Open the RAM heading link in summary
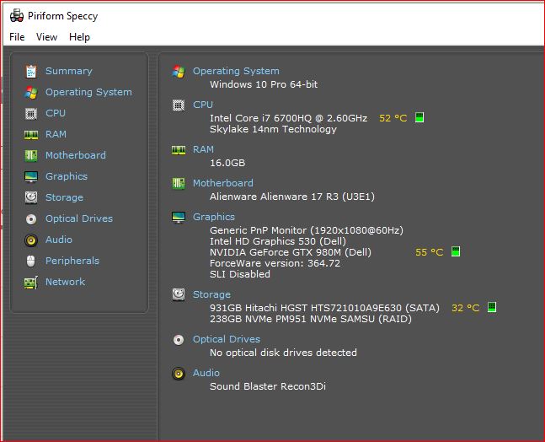The width and height of the screenshot is (545, 442). tap(203, 149)
